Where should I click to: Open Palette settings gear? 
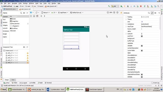tap(24, 13)
